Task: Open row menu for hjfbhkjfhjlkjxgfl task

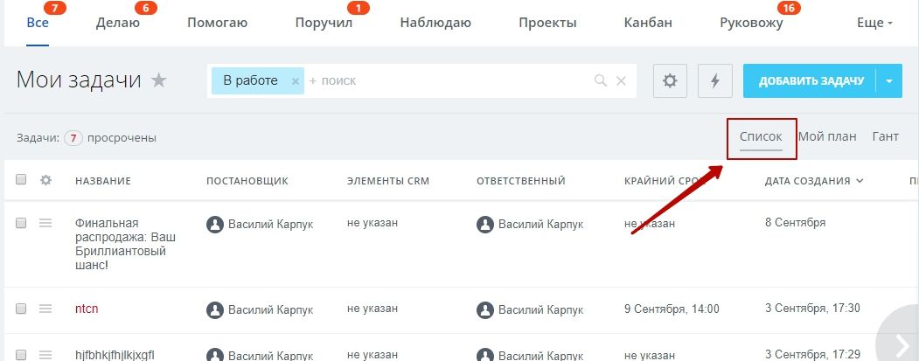Action: pos(45,355)
